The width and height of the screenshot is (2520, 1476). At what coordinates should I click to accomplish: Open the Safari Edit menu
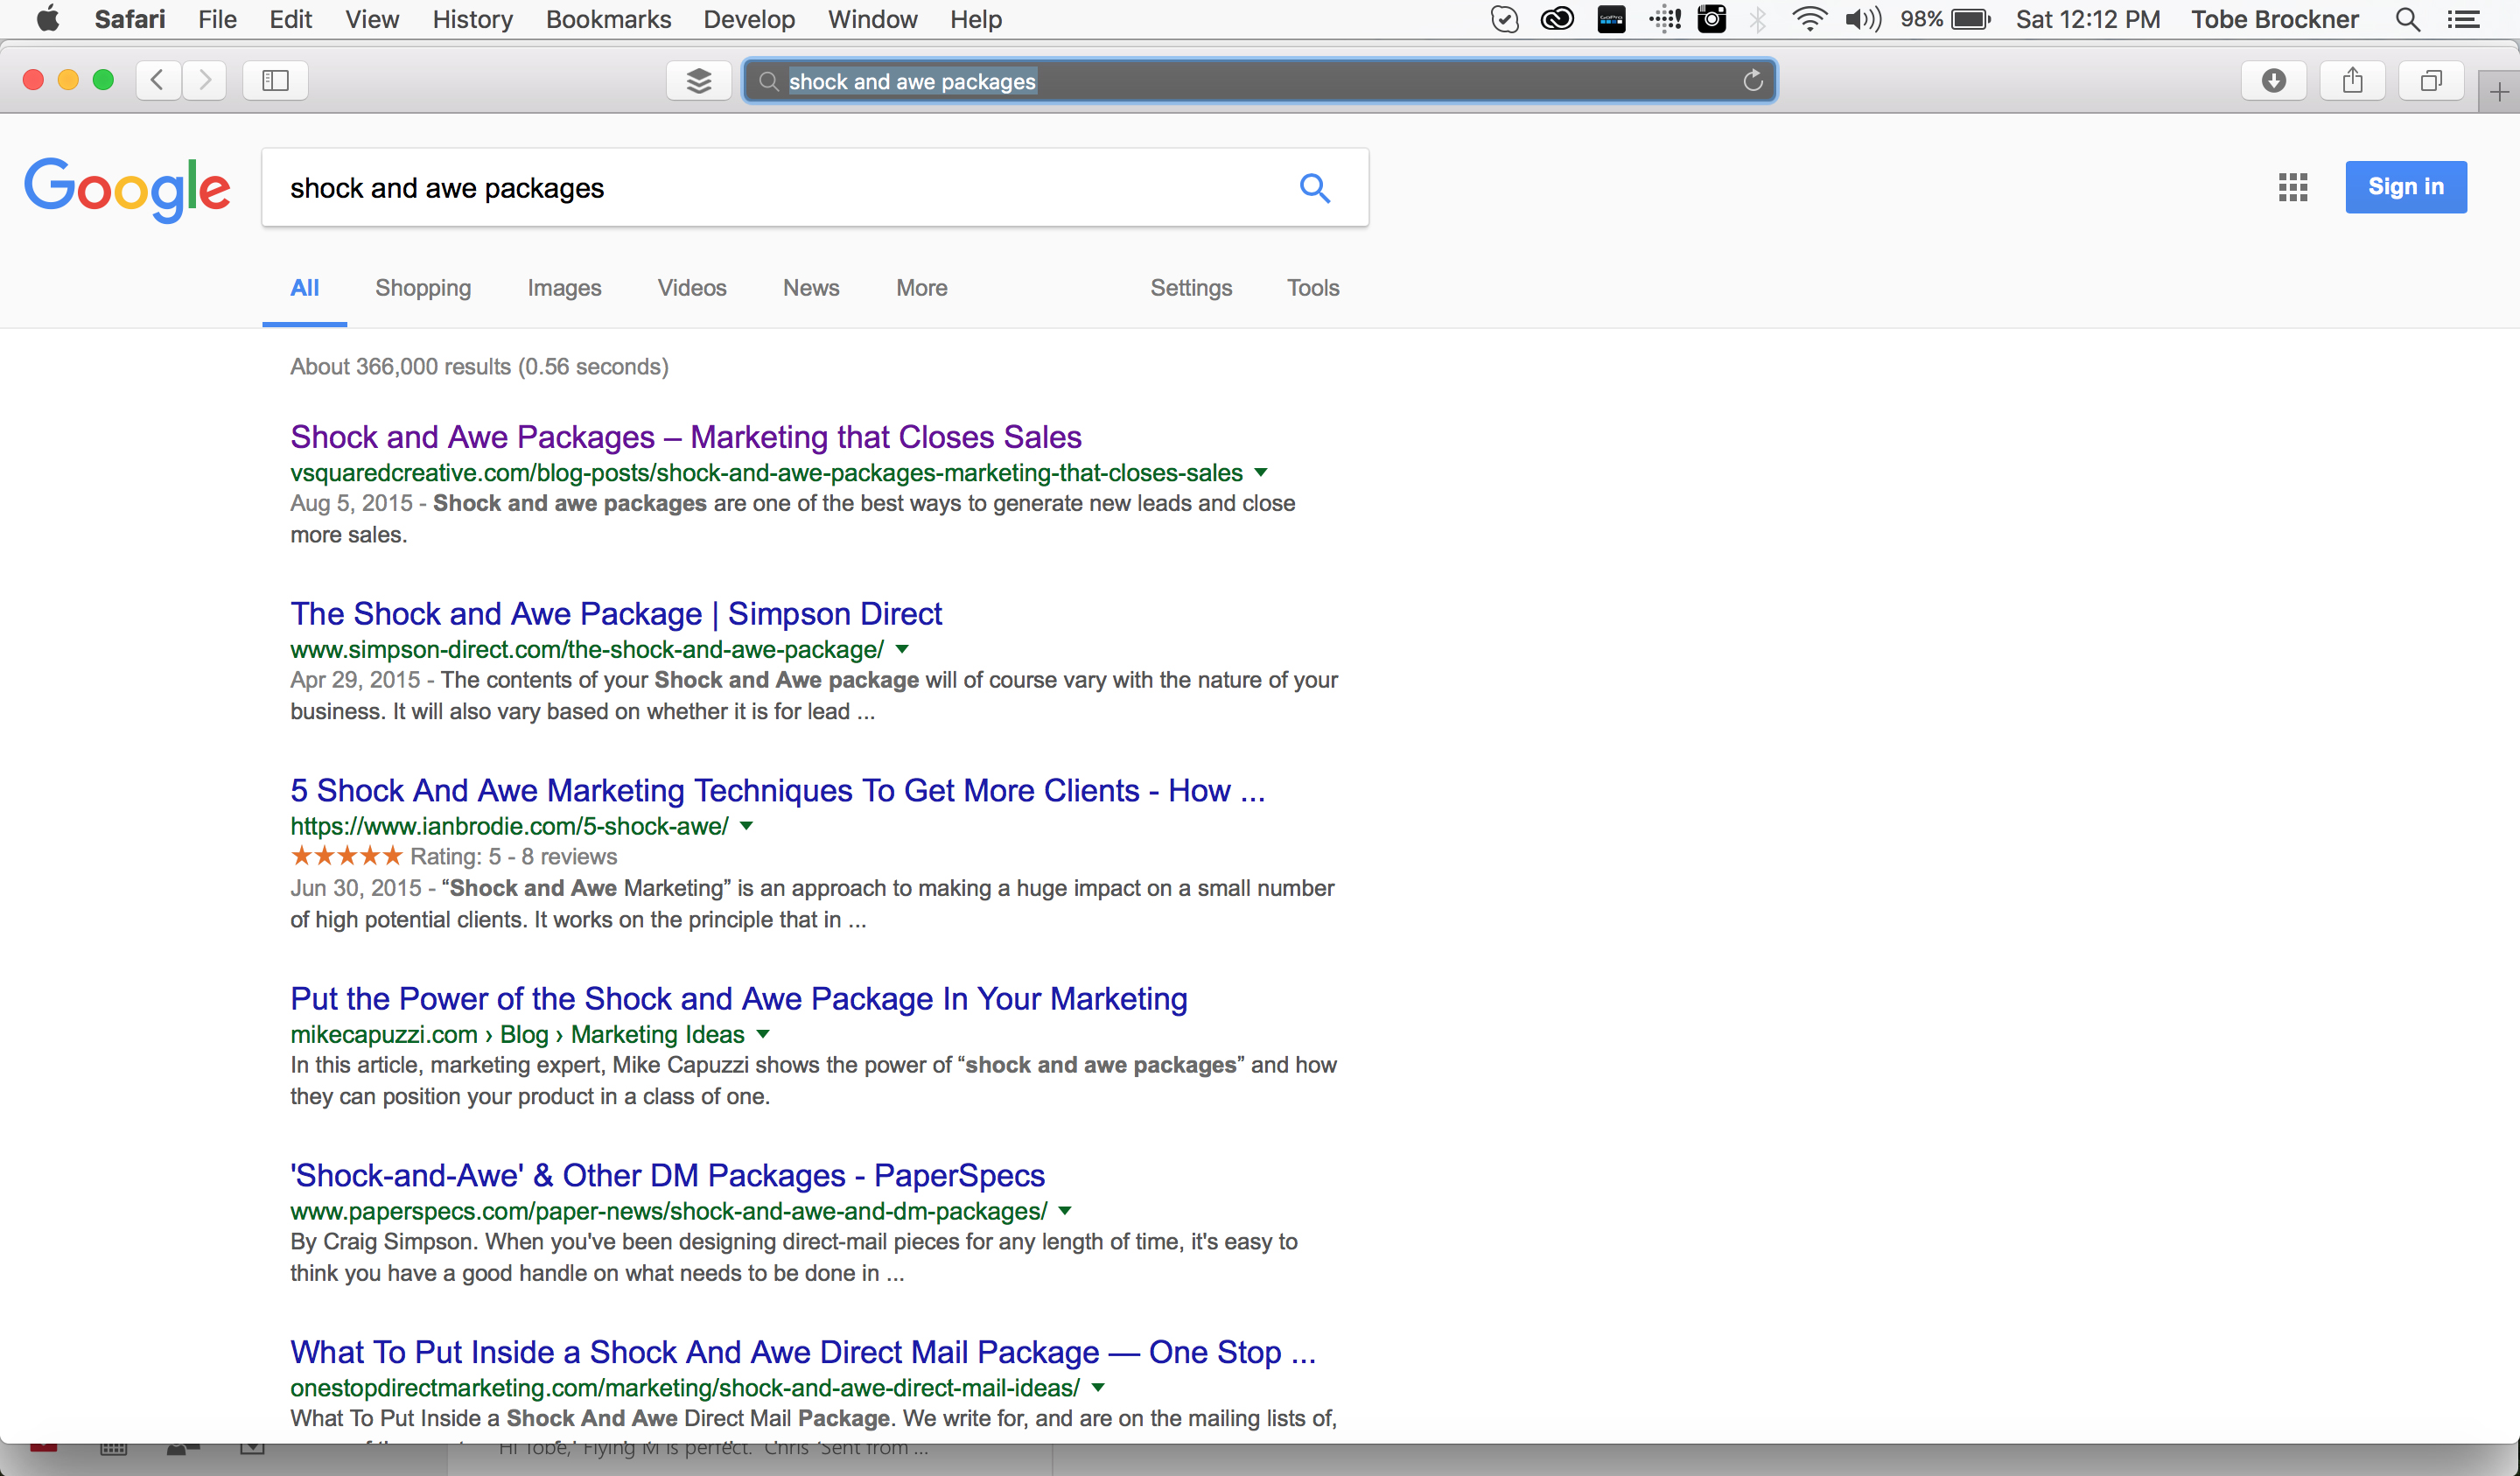click(290, 19)
